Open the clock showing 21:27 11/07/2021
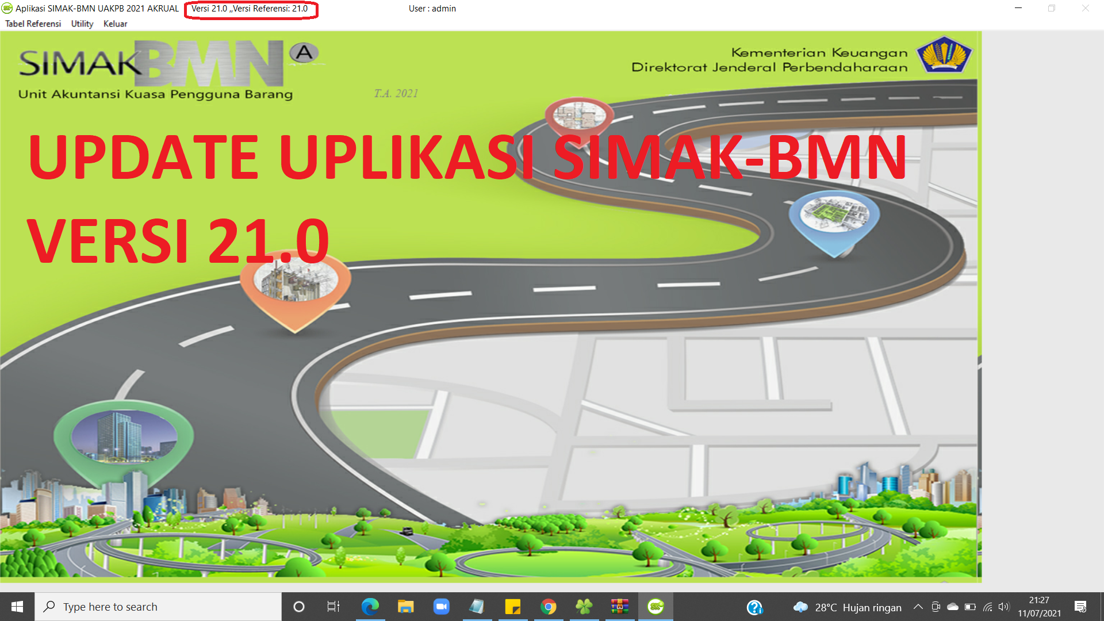Viewport: 1104px width, 621px height. click(1039, 607)
